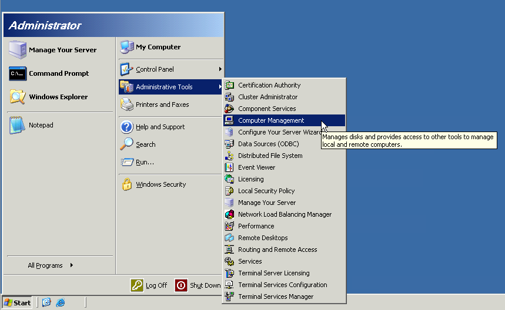This screenshot has height=310, width=505.
Task: Click the Show Desktop quick launch icon
Action: coord(46,302)
